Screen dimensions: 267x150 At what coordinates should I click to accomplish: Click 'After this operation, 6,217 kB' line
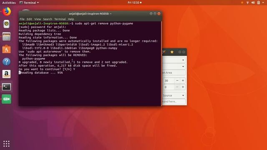(68, 66)
